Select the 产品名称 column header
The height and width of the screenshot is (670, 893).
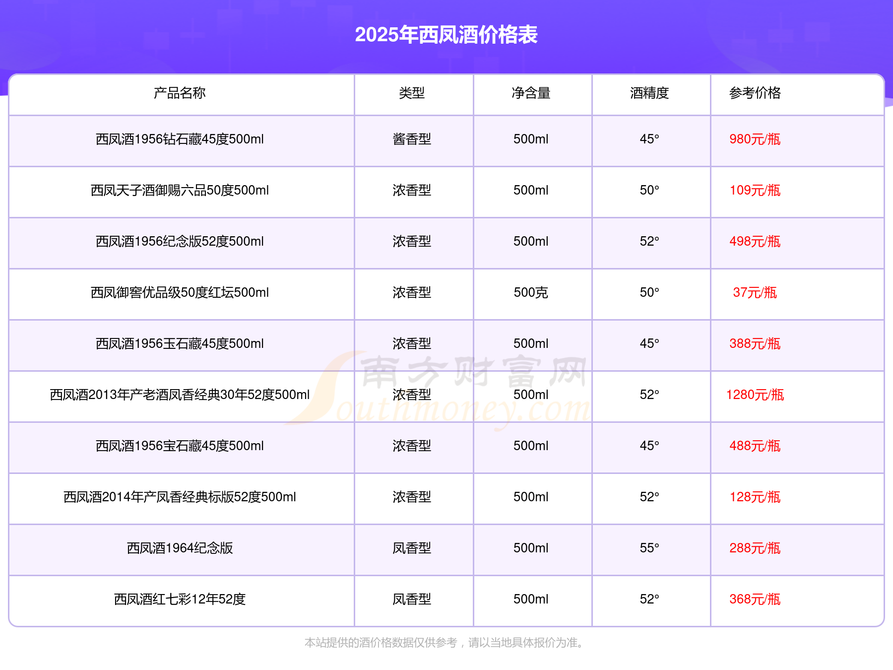[180, 93]
